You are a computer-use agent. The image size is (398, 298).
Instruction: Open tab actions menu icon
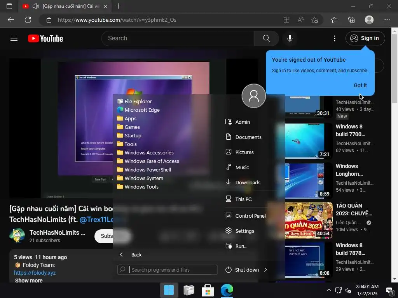[9, 6]
